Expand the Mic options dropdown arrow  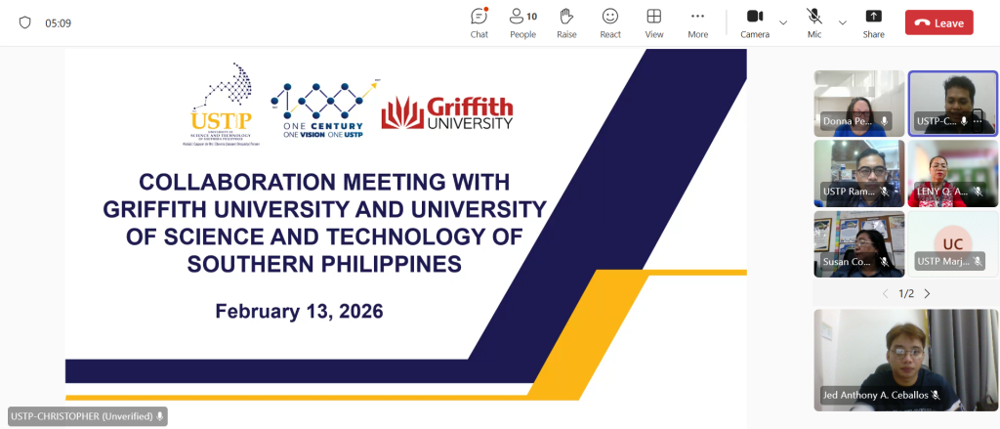click(x=842, y=22)
